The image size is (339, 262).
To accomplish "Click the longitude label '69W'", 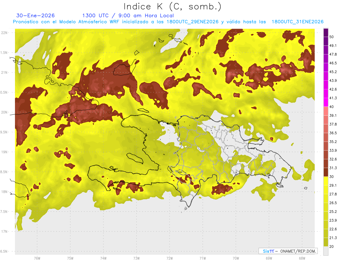I will click(x=269, y=258).
